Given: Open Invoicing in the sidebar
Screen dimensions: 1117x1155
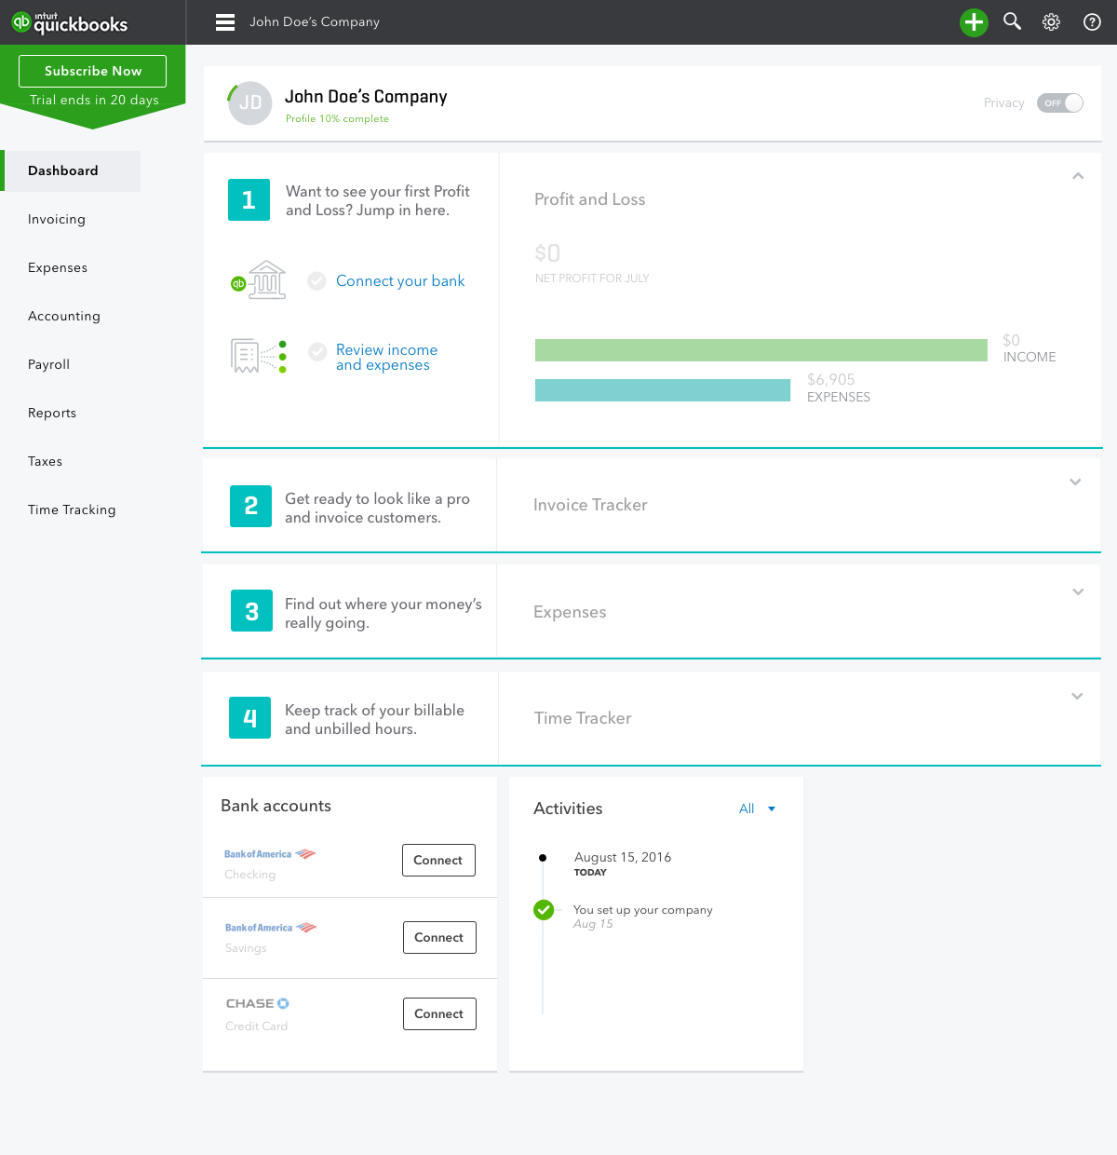Looking at the screenshot, I should pyautogui.click(x=57, y=219).
